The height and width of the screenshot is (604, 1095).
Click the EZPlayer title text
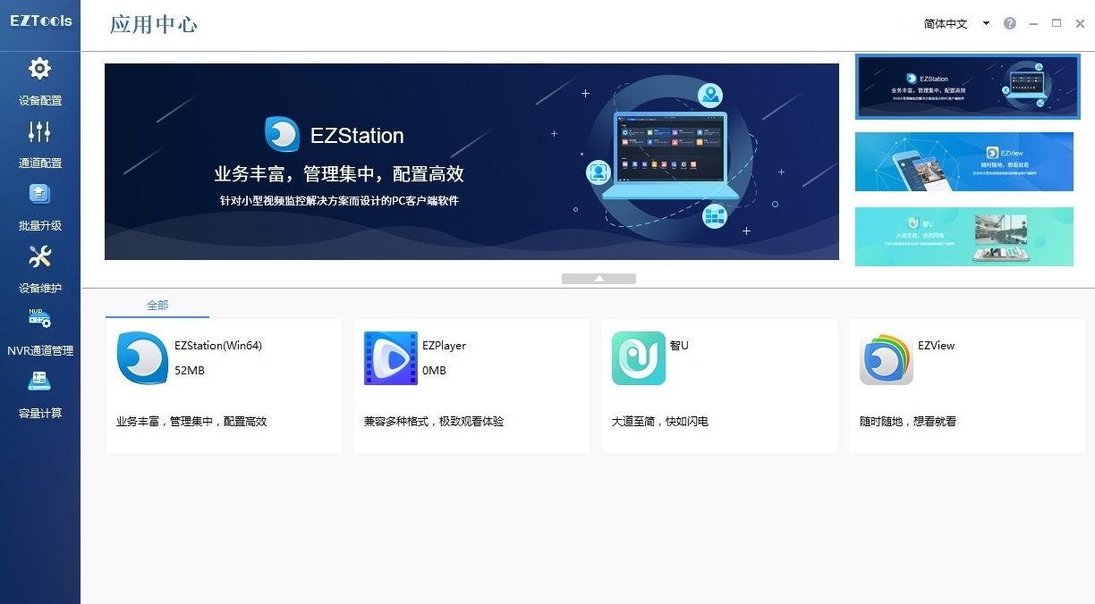[x=445, y=346]
